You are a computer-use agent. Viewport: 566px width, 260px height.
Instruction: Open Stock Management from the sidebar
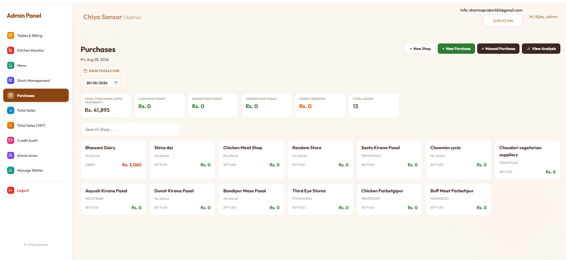click(36, 80)
